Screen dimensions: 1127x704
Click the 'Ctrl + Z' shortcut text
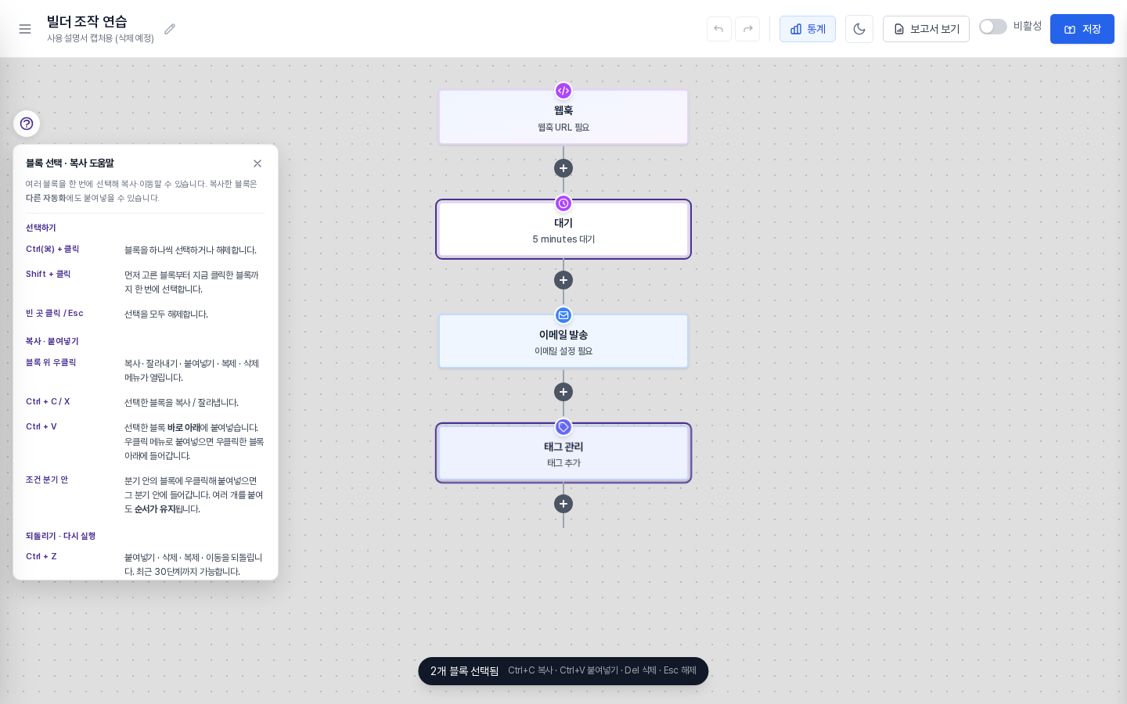41,556
